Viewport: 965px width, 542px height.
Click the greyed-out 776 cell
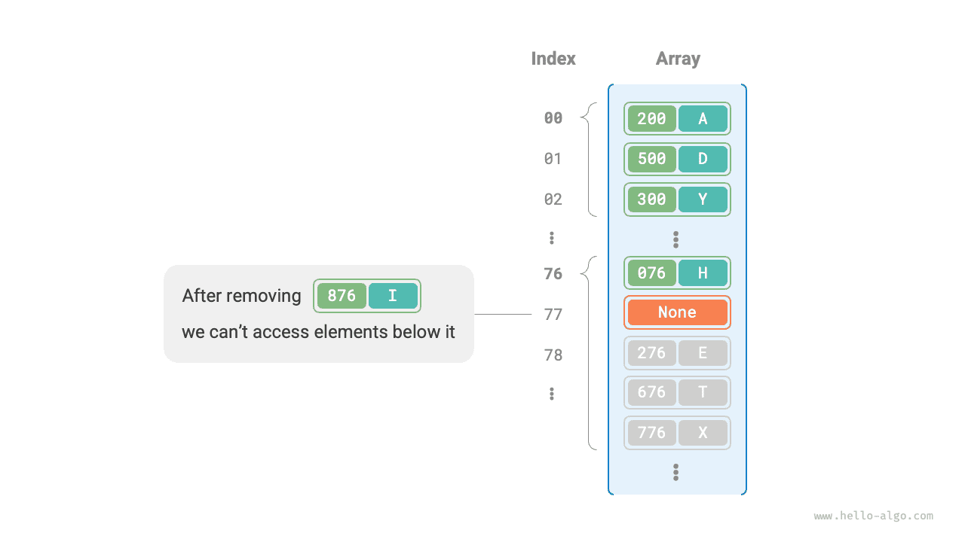(652, 433)
